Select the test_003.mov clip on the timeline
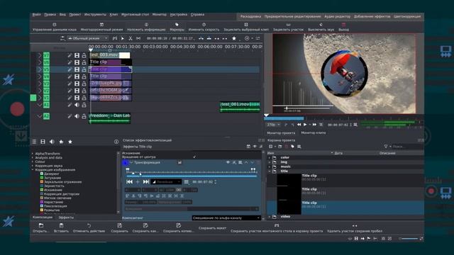This screenshot has height=255, width=454. (x=110, y=55)
